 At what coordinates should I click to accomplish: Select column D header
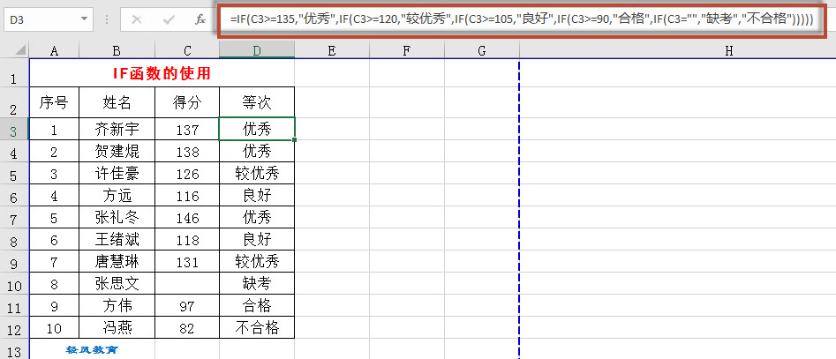pos(257,50)
